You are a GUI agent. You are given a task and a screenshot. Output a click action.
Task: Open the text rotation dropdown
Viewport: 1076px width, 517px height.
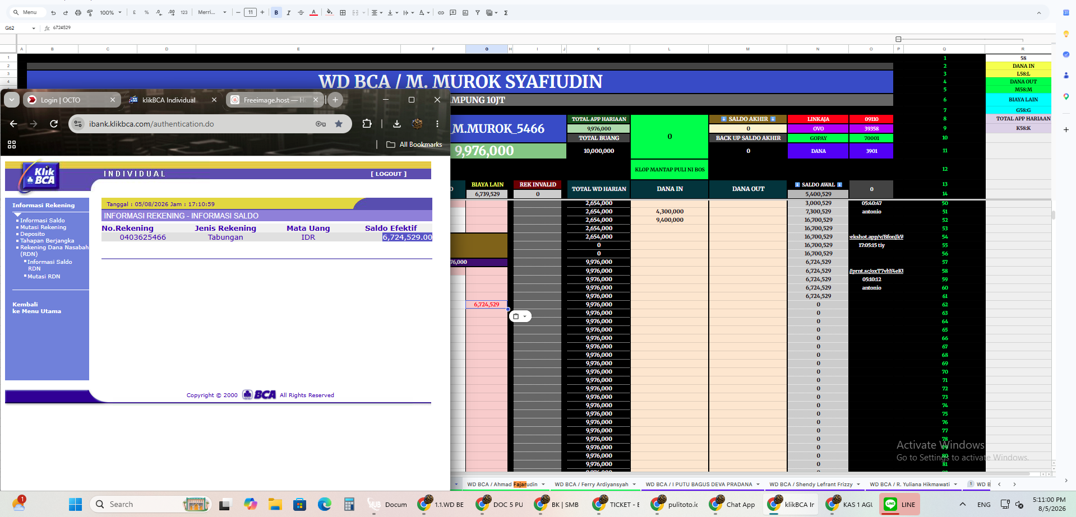[424, 12]
